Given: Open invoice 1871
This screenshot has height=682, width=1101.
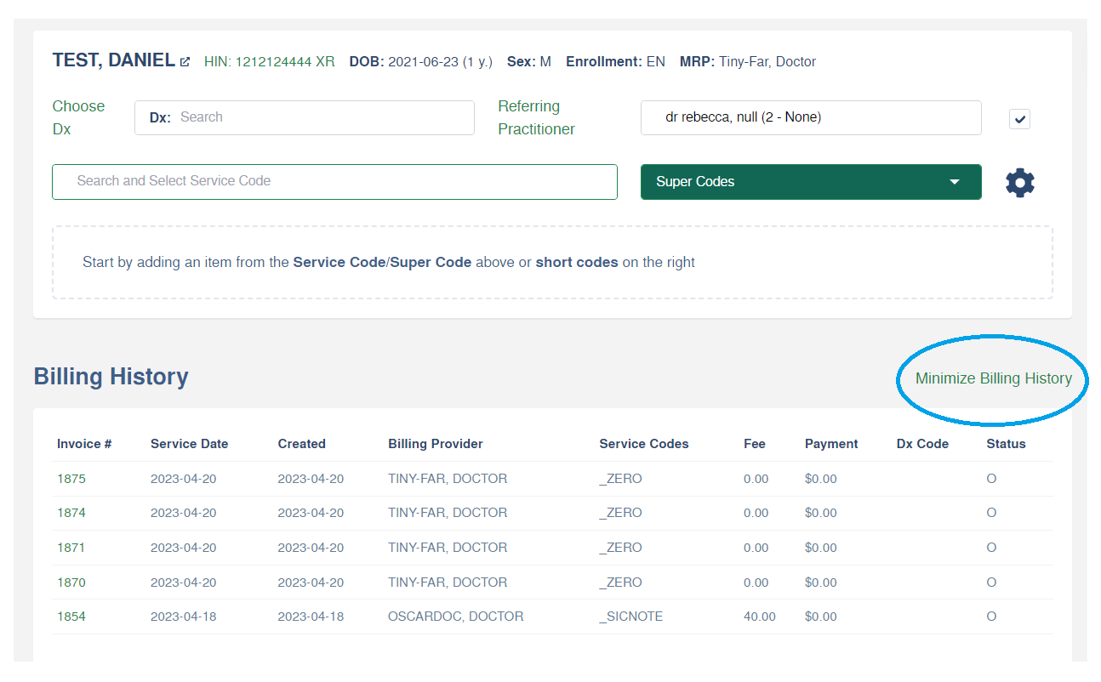Looking at the screenshot, I should (x=71, y=548).
